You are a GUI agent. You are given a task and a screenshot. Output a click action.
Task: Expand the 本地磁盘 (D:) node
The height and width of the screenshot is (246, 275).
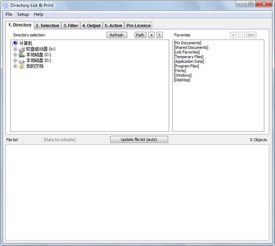pos(15,61)
